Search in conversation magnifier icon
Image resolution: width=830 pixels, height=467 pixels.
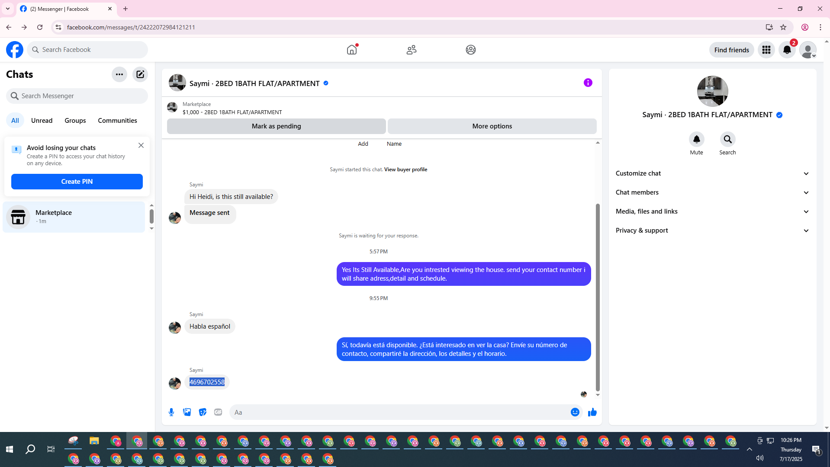point(727,139)
